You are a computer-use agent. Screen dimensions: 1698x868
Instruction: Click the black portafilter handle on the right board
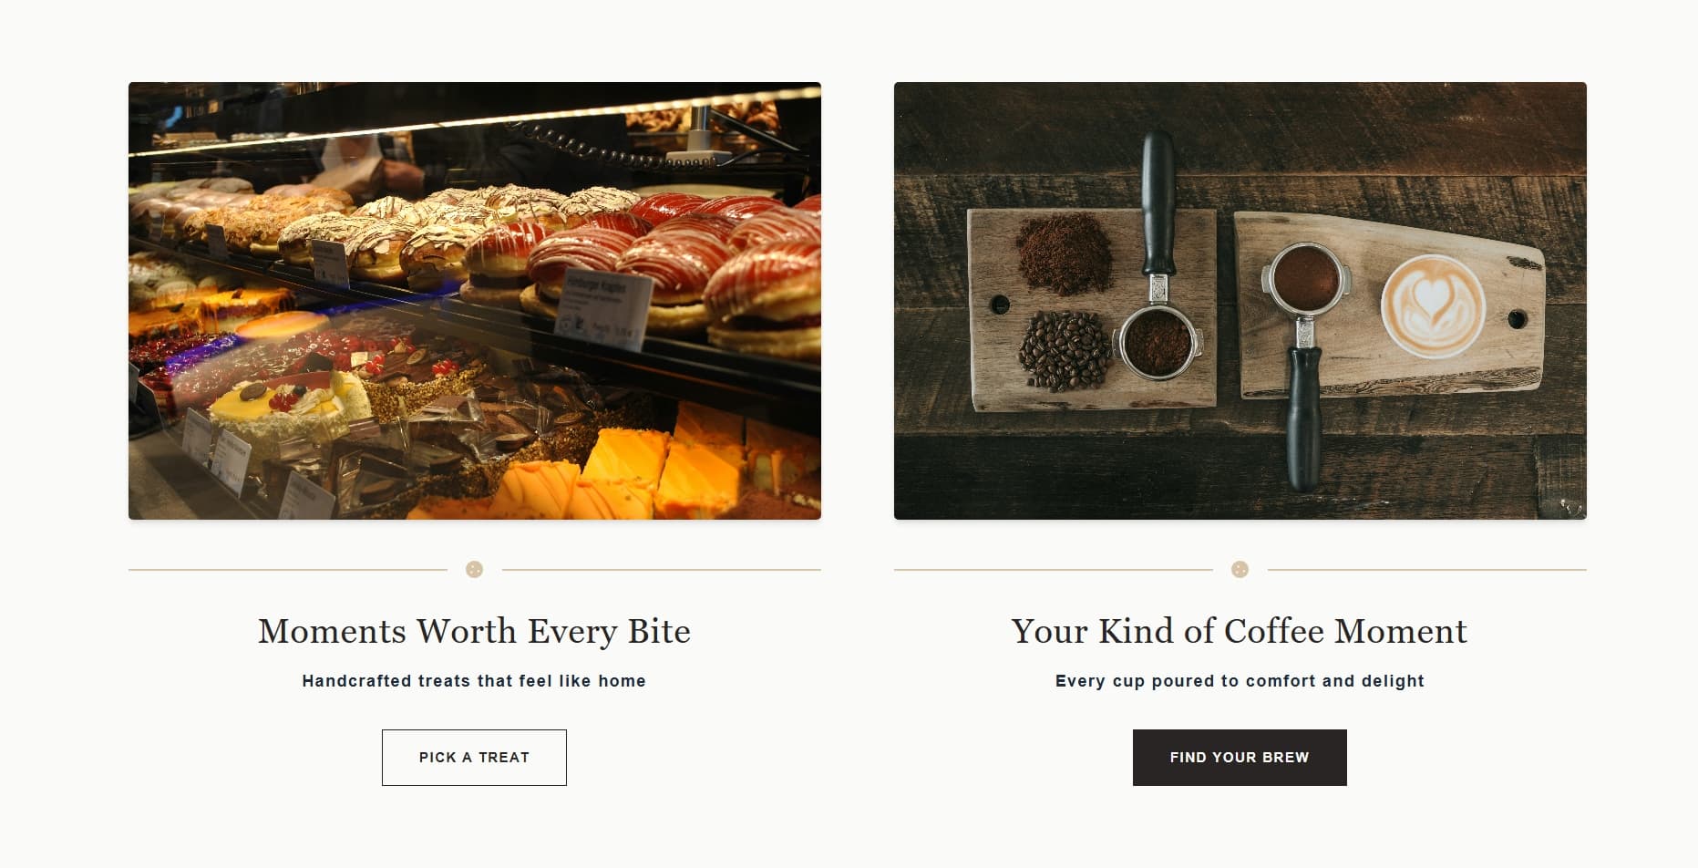1303,419
